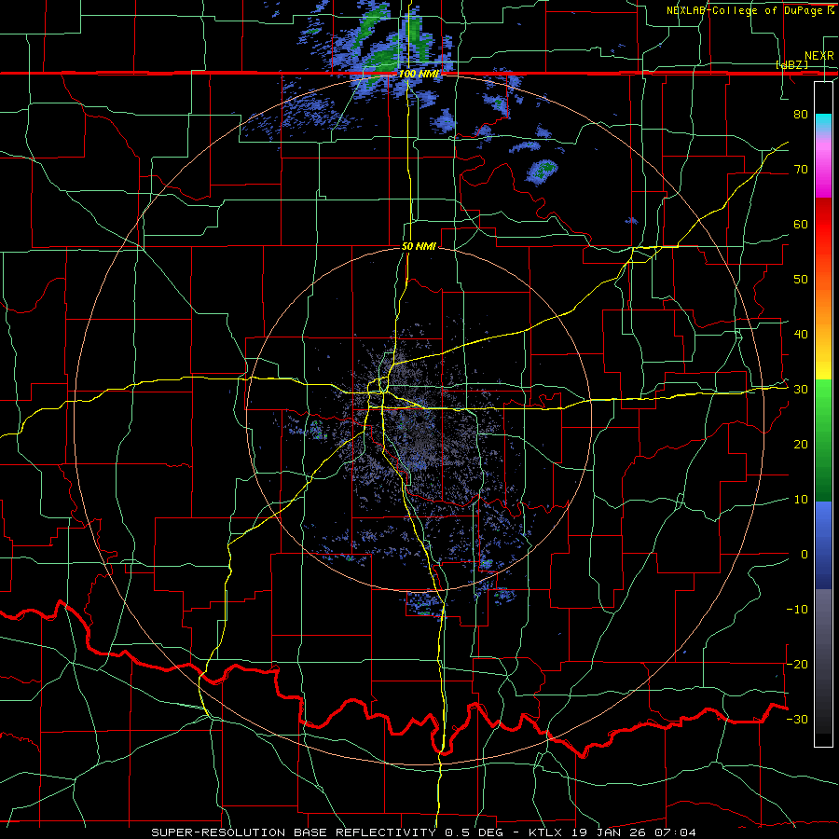Click the 70 value on the dBZ scale
Viewport: 839px width, 839px height.
pos(801,169)
